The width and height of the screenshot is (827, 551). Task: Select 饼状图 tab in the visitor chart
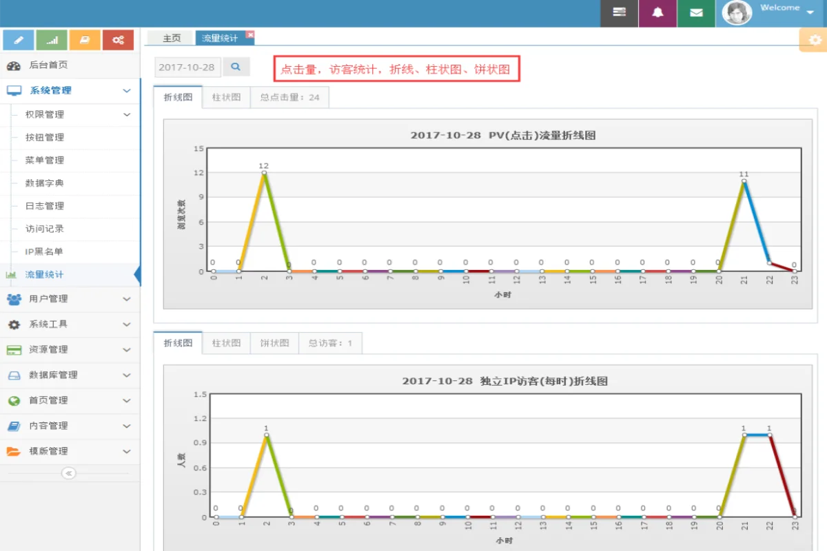click(274, 343)
